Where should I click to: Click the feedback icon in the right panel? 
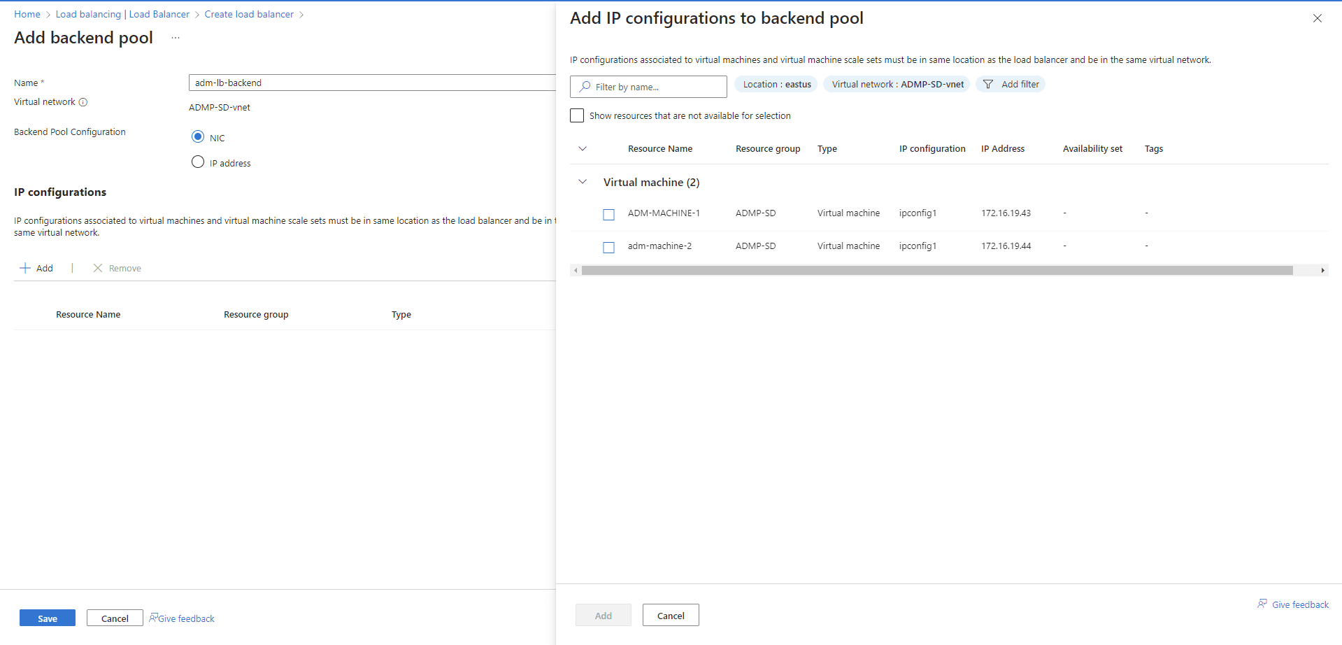1262,604
